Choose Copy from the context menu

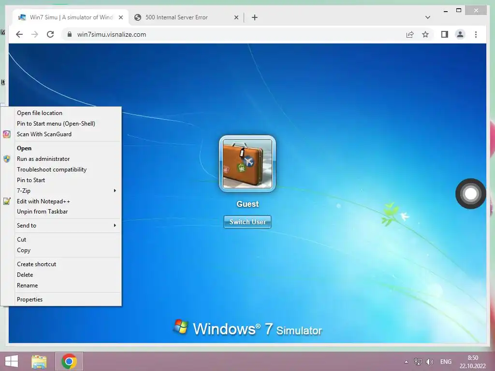61,250
